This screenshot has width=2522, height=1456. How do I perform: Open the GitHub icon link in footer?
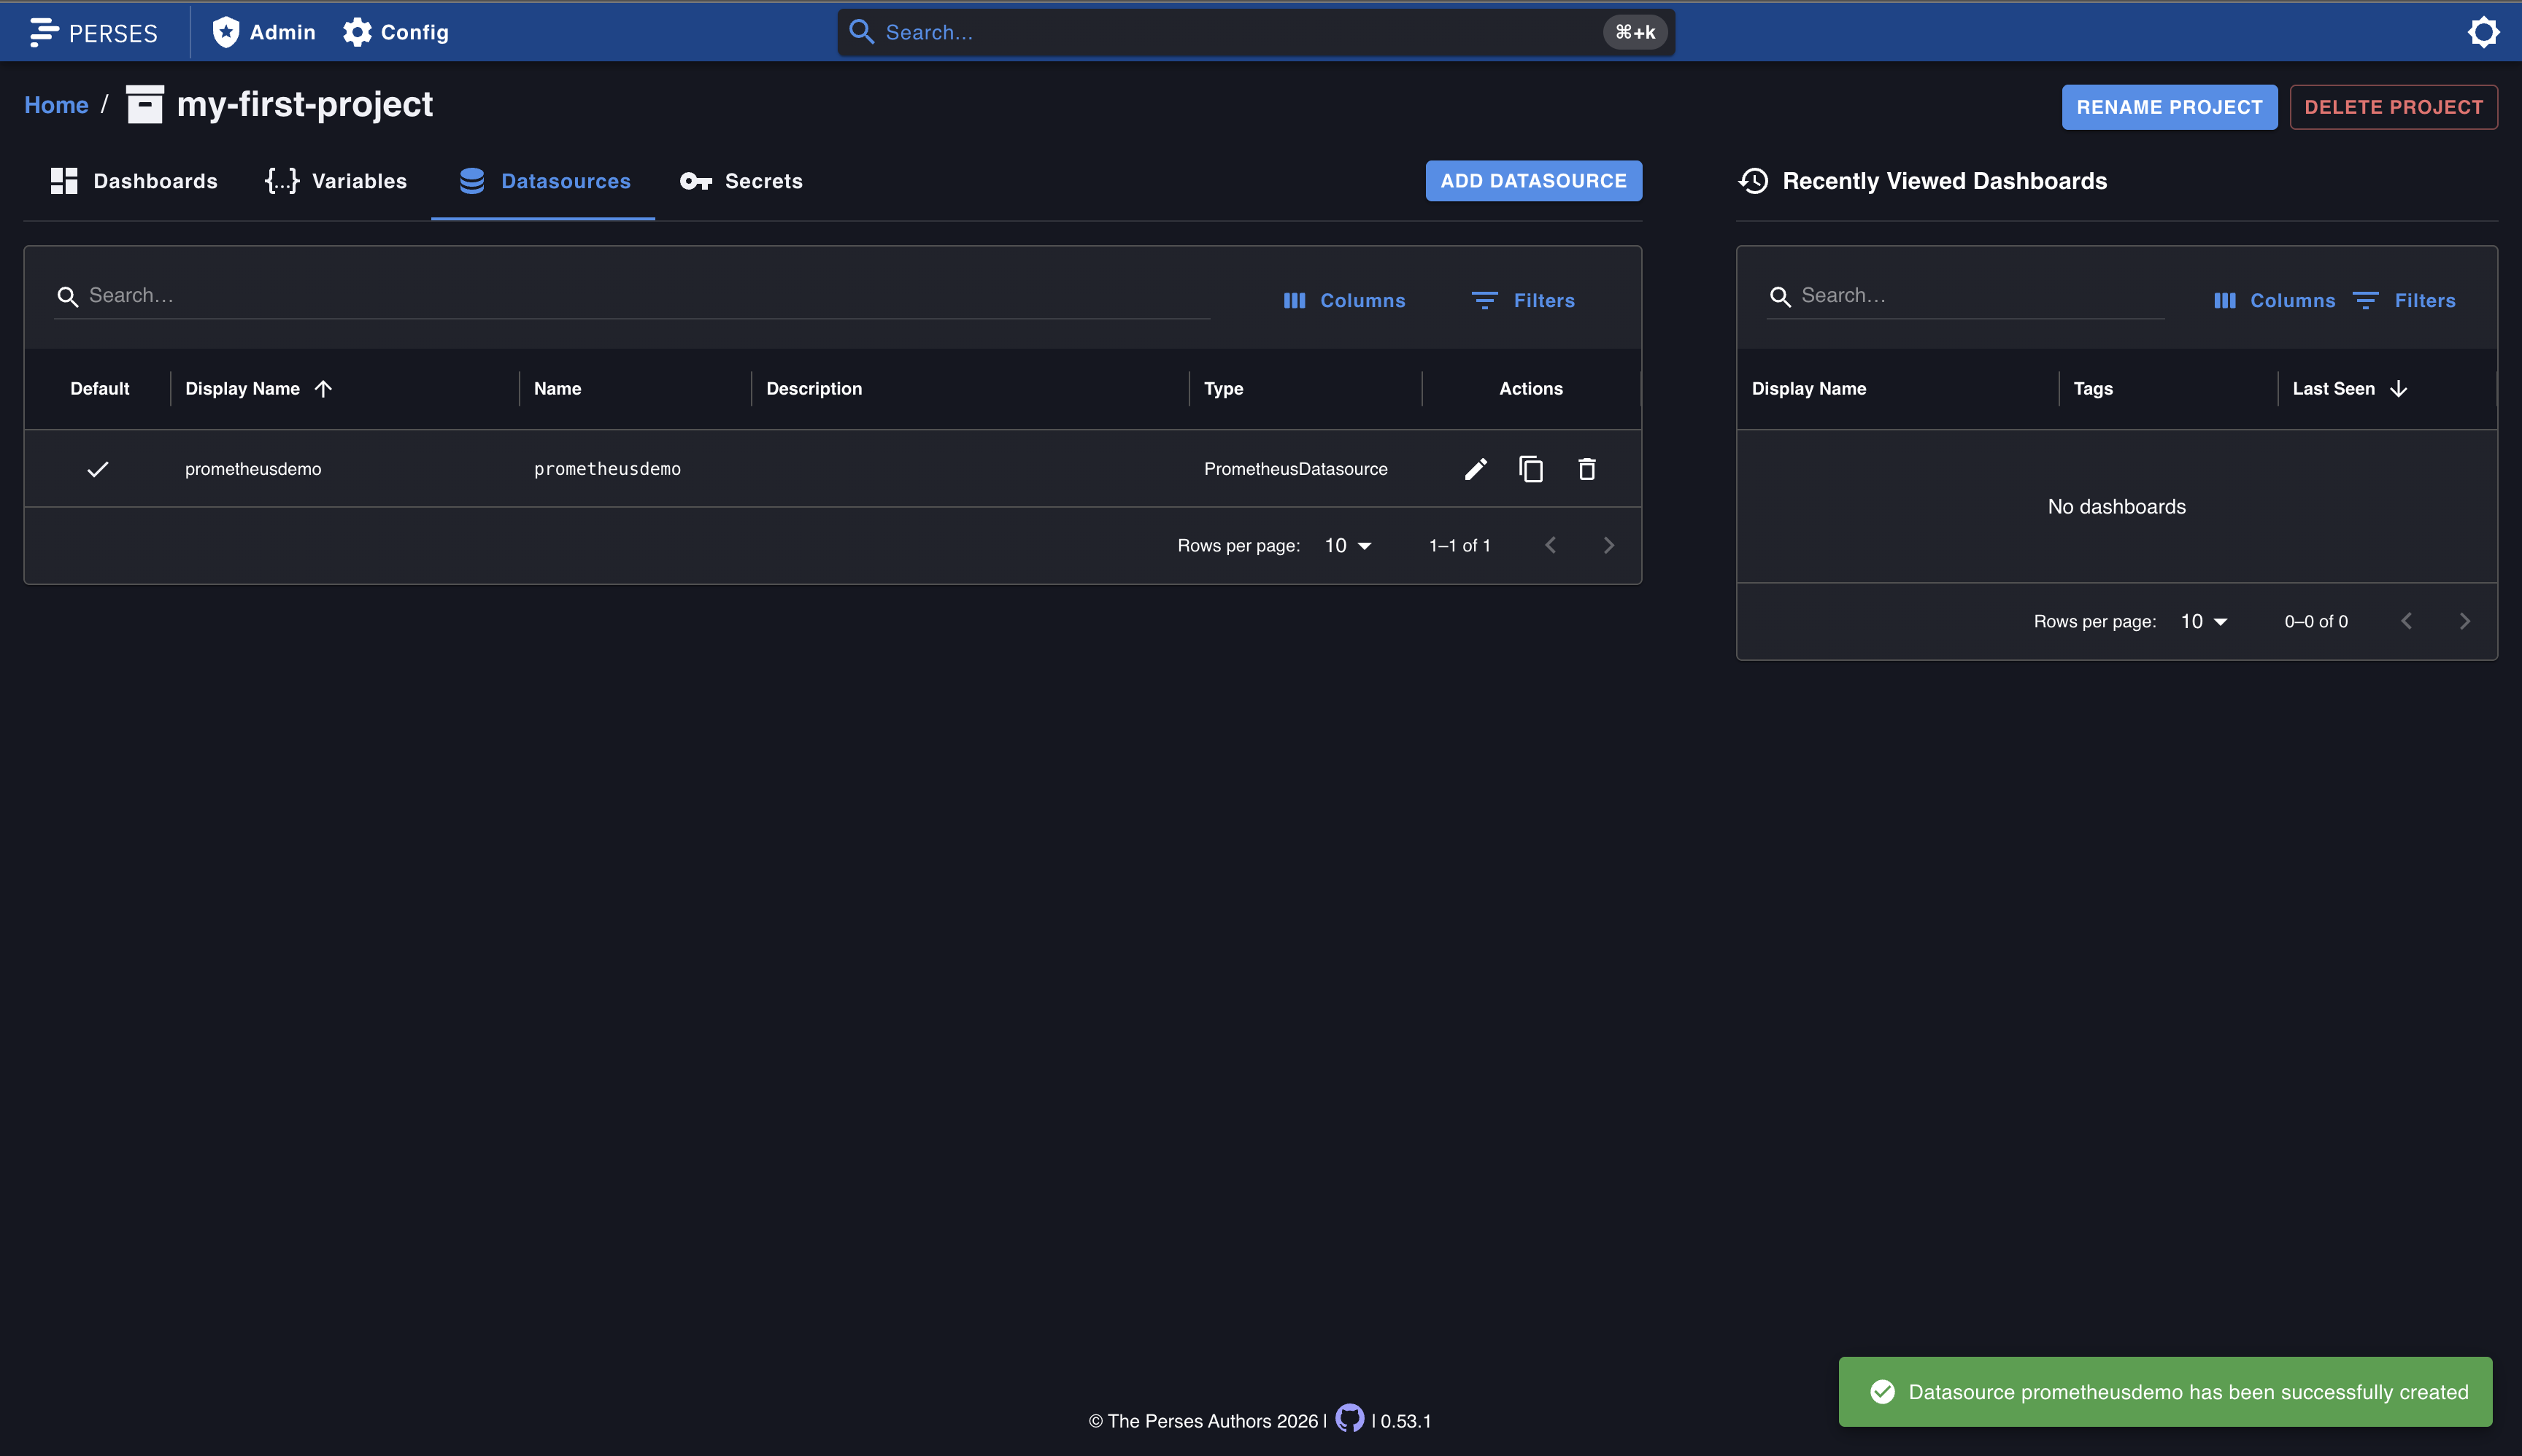point(1349,1419)
